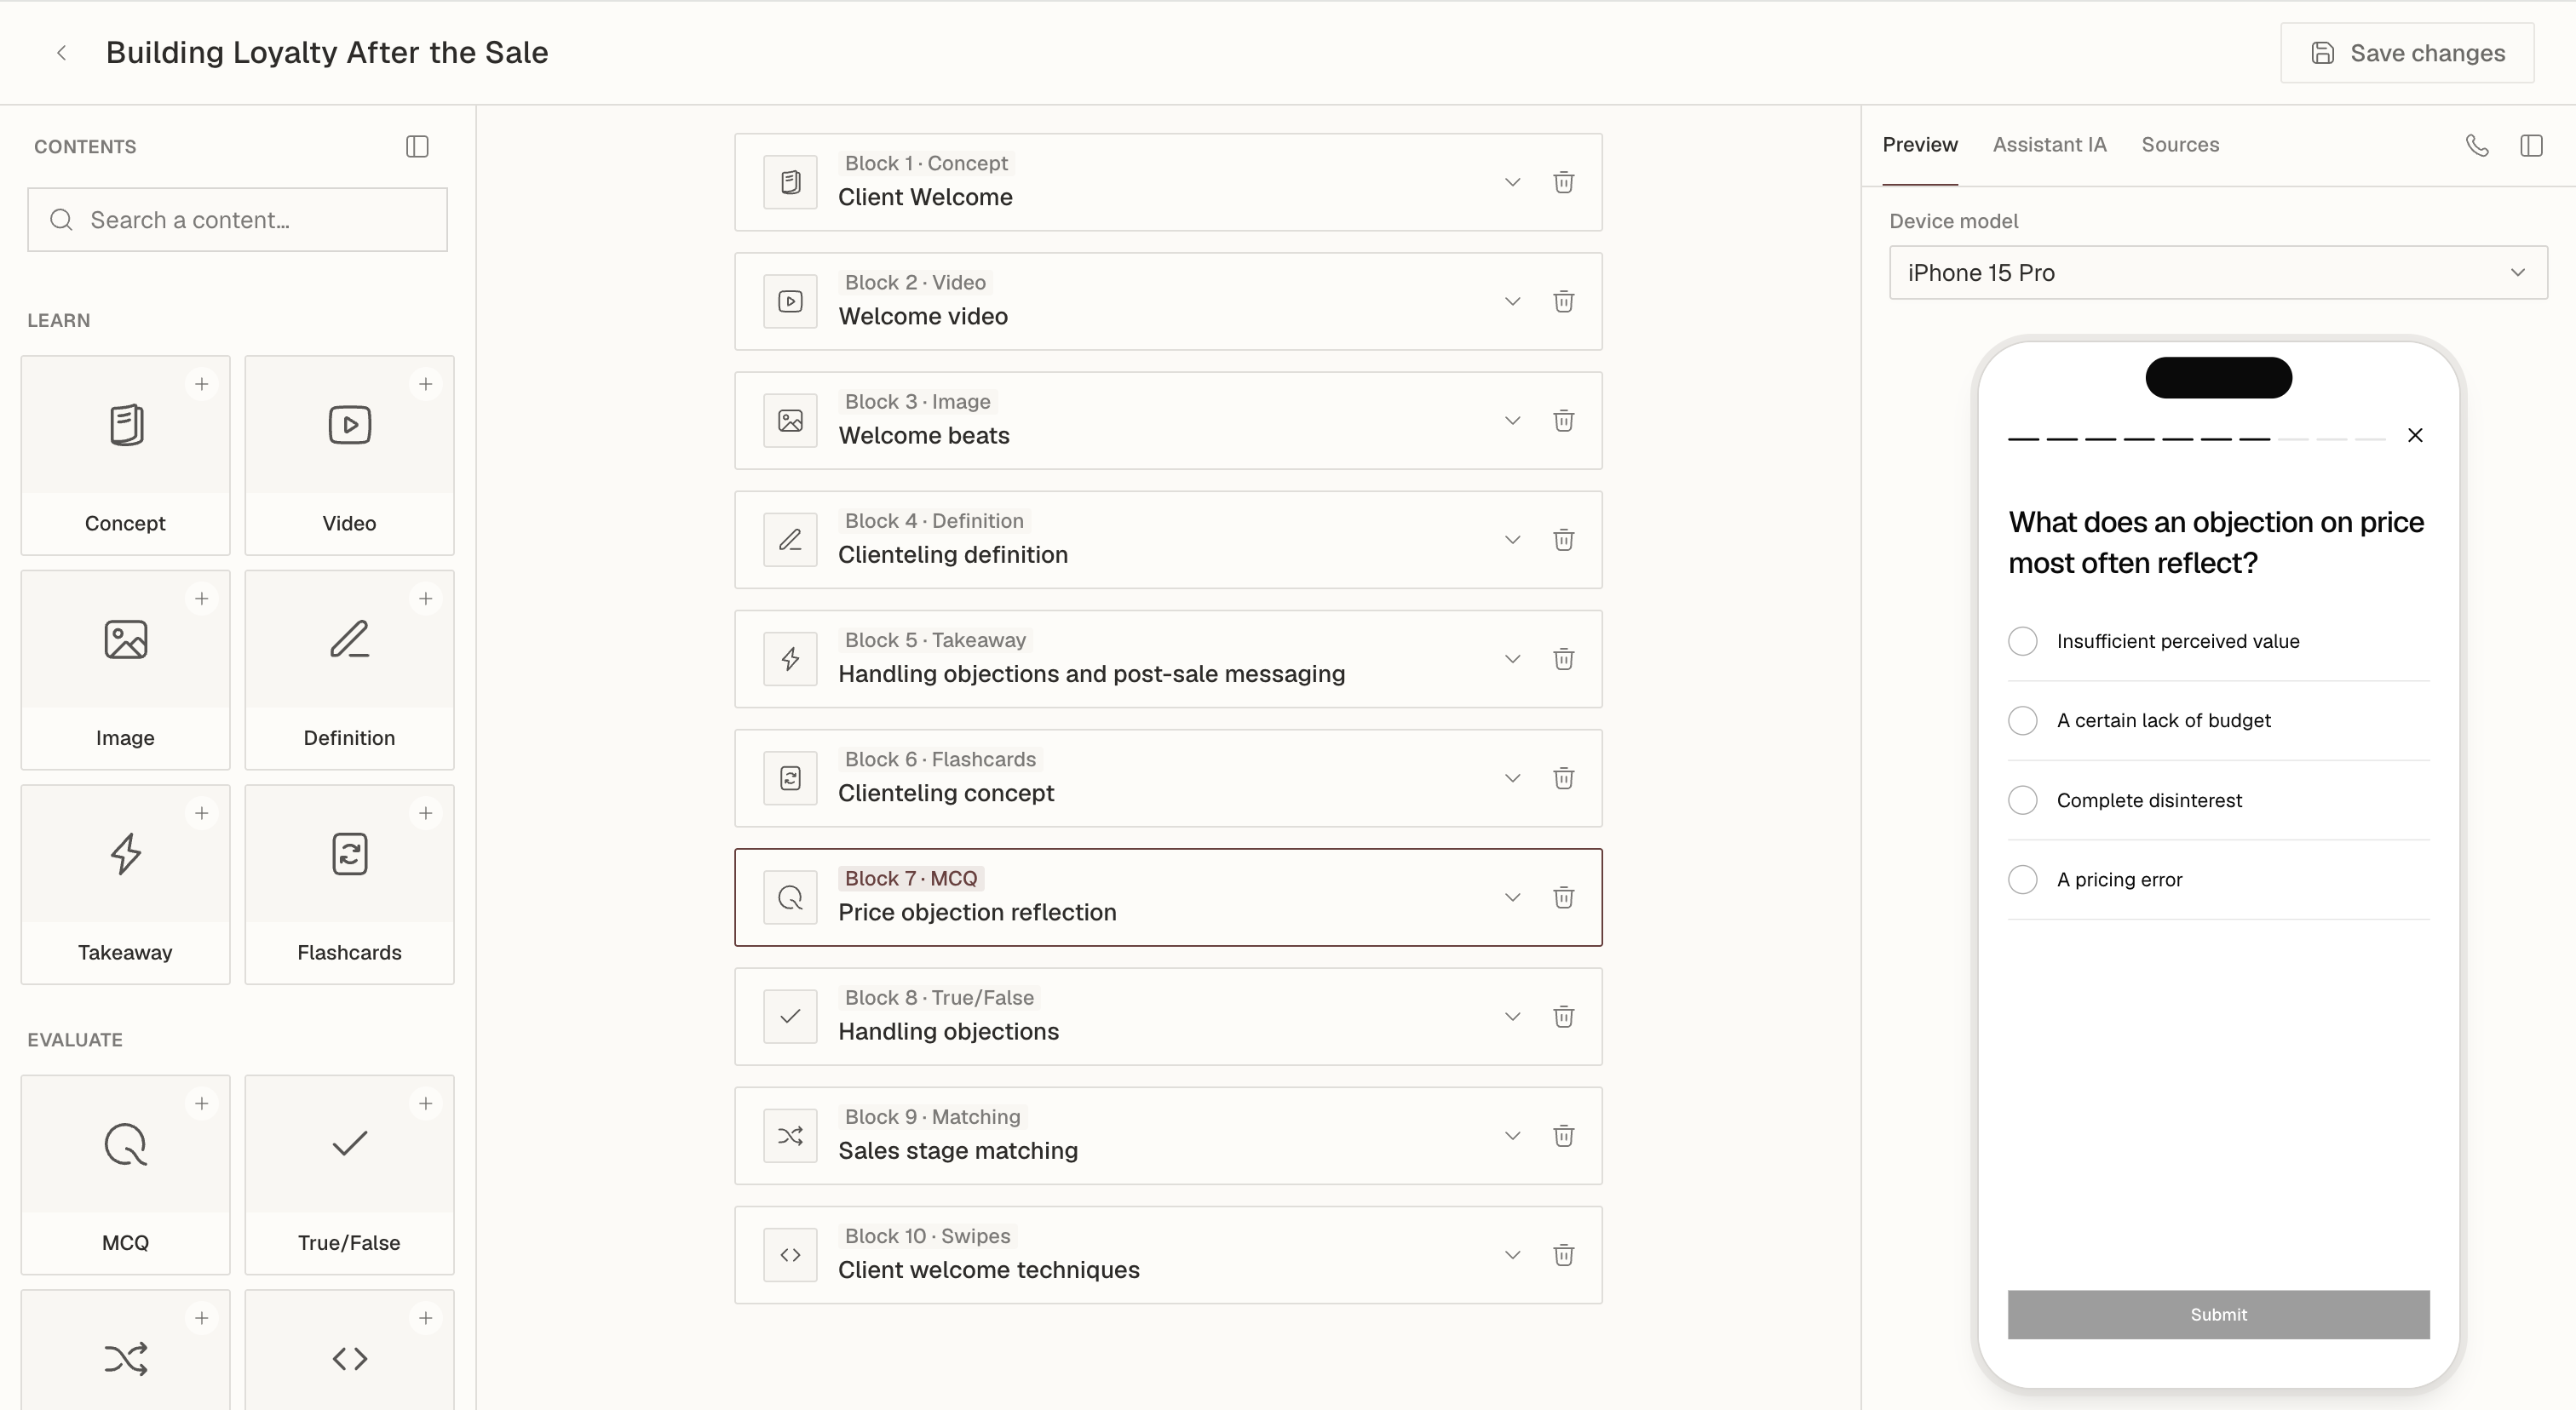Insert an MCQ content card
2576x1410 pixels.
click(125, 1174)
